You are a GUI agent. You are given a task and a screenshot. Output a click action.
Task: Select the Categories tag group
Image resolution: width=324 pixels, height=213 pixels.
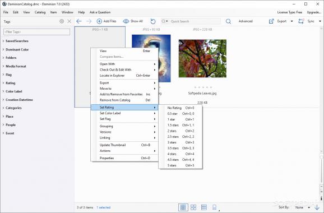13,108
